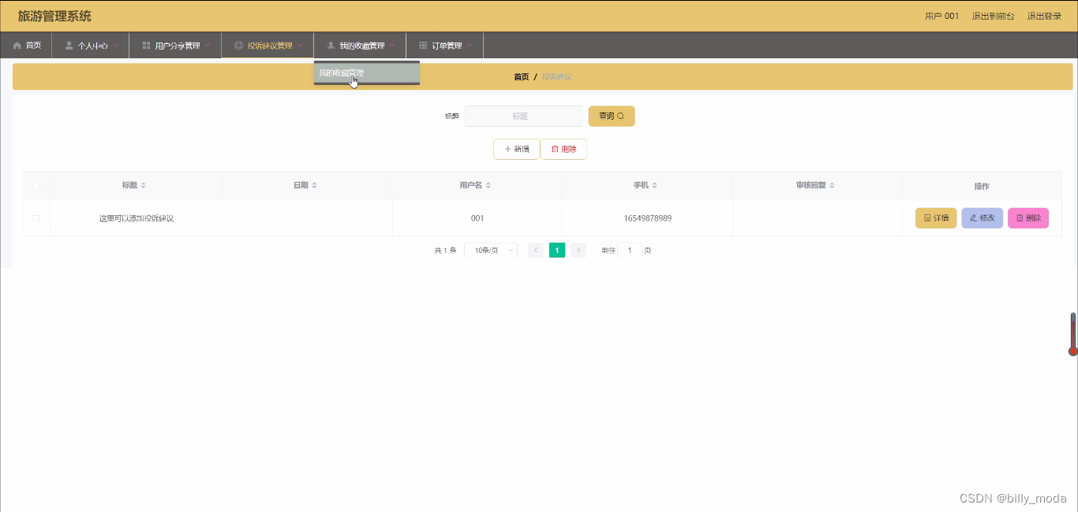Open the 投诉建议管理 menu
Viewport: 1078px width, 512px height.
[268, 46]
